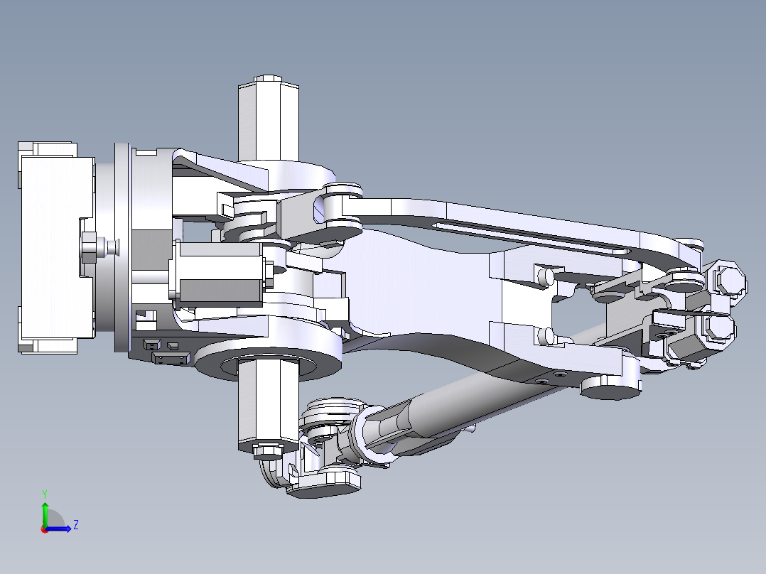Click the green Y axis arrow of the triad
Image resolution: width=766 pixels, height=574 pixels.
[x=45, y=514]
